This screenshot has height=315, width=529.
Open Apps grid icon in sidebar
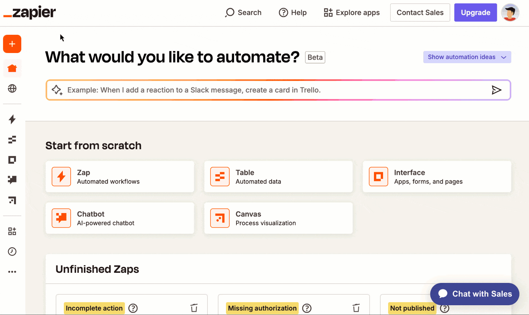coord(12,231)
